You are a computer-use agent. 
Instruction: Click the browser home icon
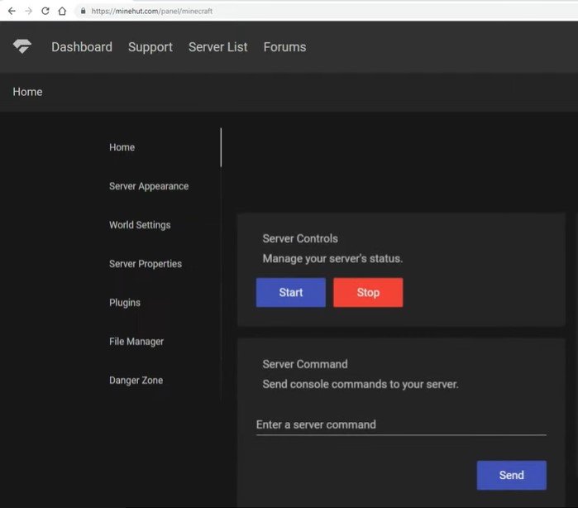tap(62, 11)
